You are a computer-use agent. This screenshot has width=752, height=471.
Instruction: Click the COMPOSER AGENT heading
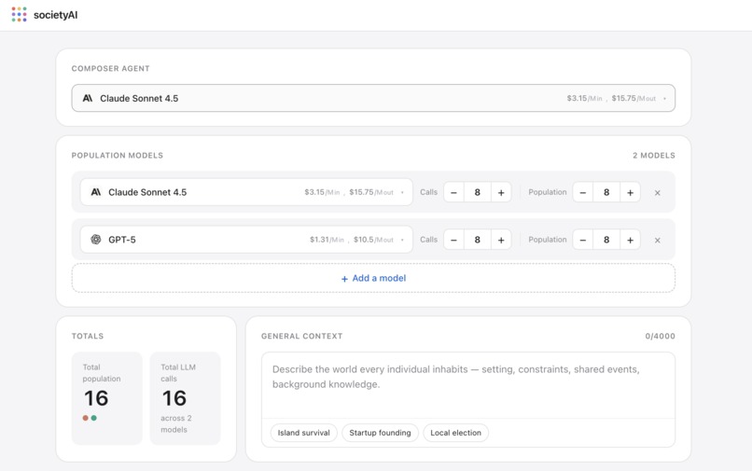point(111,69)
